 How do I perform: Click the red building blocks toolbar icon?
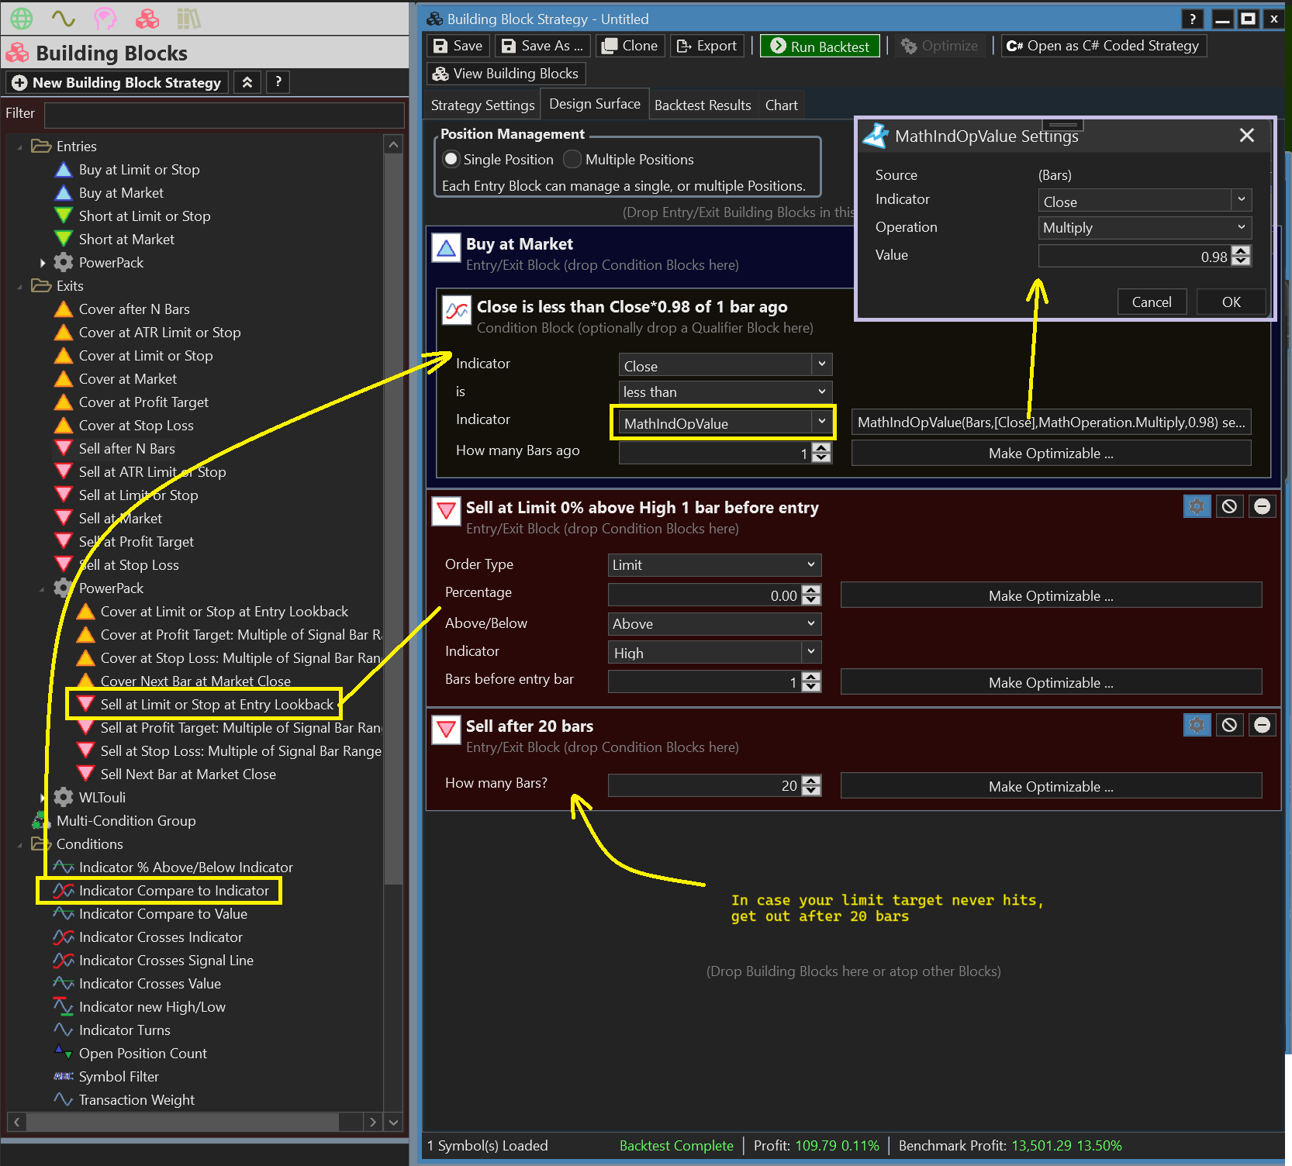147,18
